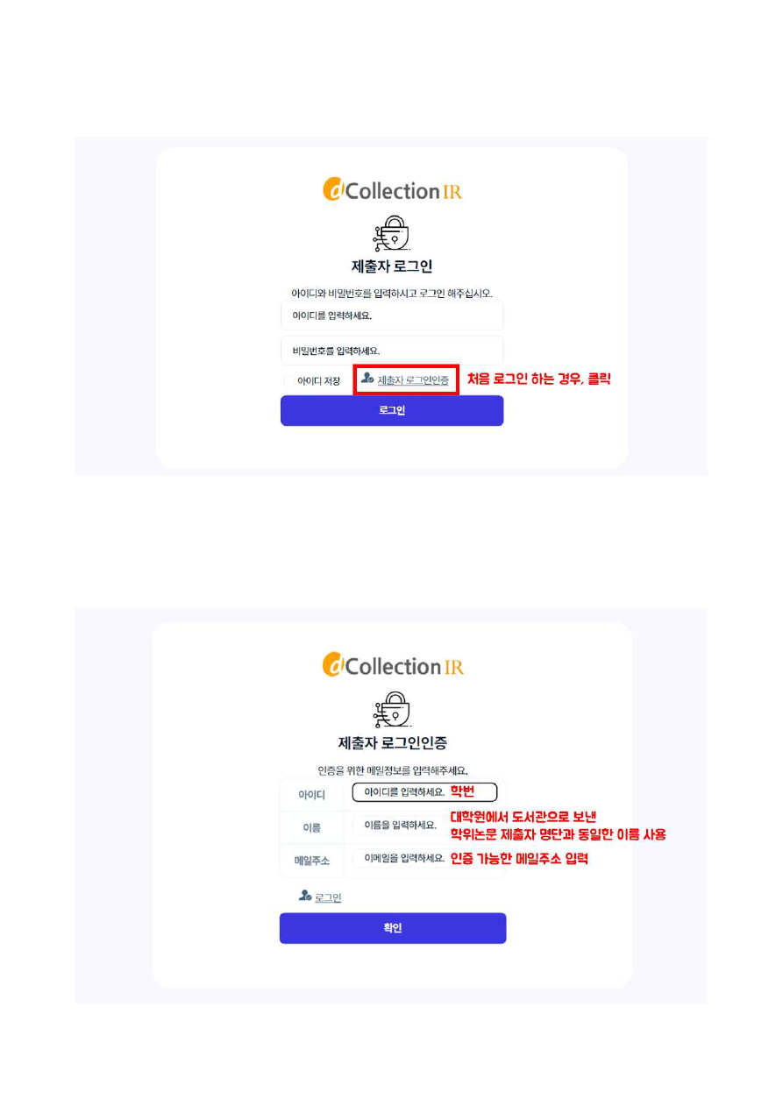Viewport: 783px width, 1106px height.
Task: Click the 메일주소 row label
Action: (x=312, y=861)
